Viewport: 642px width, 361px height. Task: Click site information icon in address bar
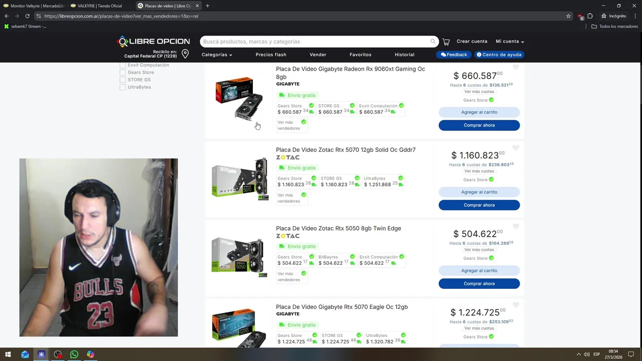tap(39, 16)
